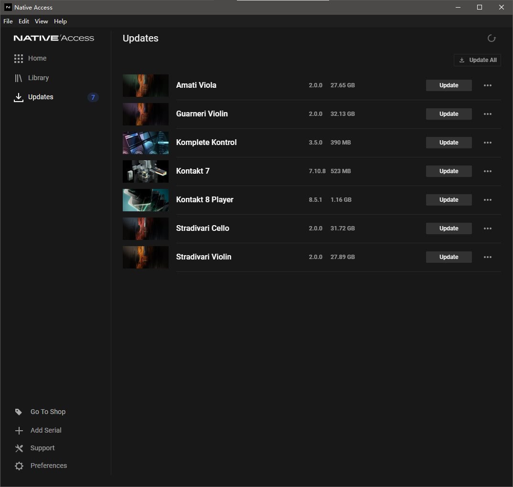This screenshot has width=513, height=487.
Task: Open Preferences via the gear icon
Action: click(x=19, y=466)
